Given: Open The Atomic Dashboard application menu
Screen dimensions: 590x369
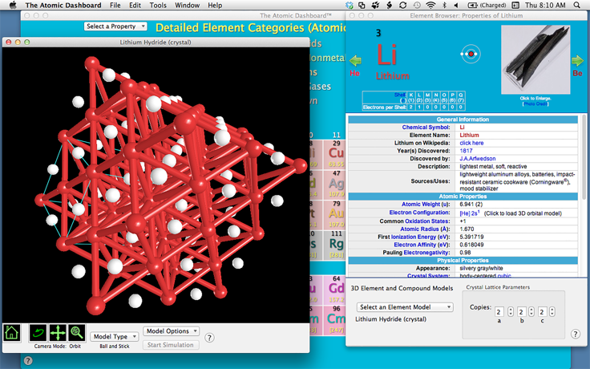Looking at the screenshot, I should (x=63, y=5).
